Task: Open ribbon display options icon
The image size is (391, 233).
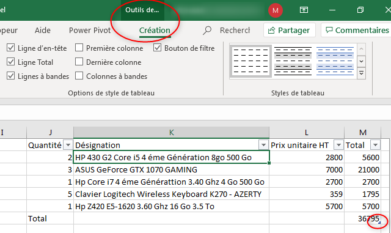Action: pos(304,10)
